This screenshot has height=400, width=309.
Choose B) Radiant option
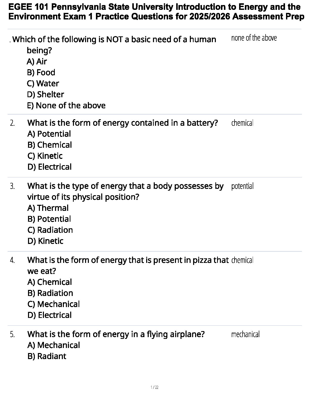point(47,356)
